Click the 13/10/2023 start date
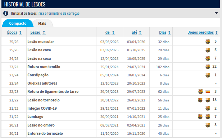The width and height of the screenshot is (222, 138). (x=109, y=84)
